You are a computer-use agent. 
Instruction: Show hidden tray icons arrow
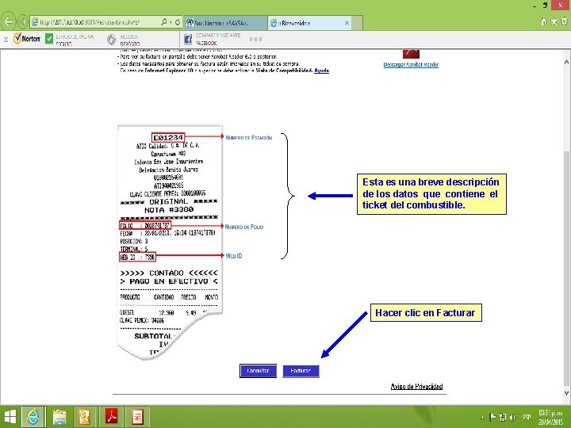point(483,418)
